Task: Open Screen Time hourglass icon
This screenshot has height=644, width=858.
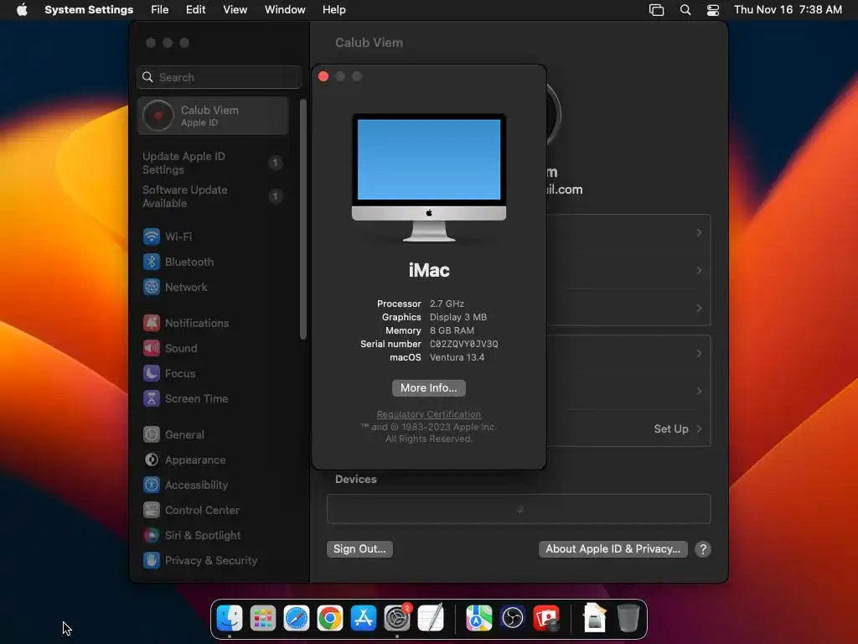Action: [x=152, y=398]
